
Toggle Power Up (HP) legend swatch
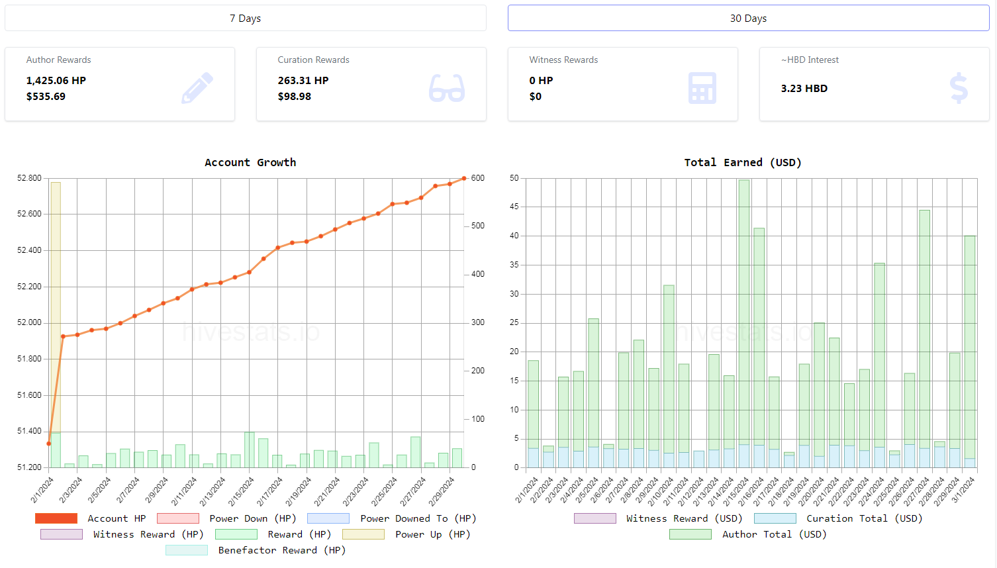[x=363, y=534]
